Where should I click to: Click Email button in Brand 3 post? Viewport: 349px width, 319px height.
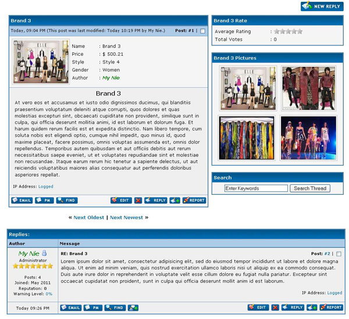(x=22, y=200)
